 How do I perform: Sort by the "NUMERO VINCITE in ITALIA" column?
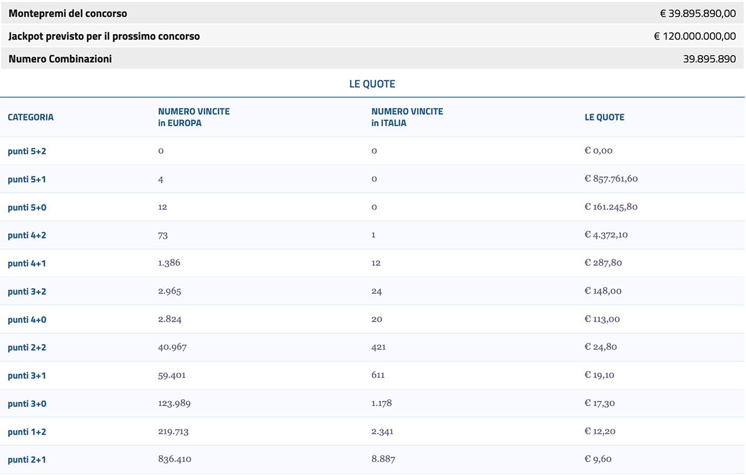tap(407, 117)
